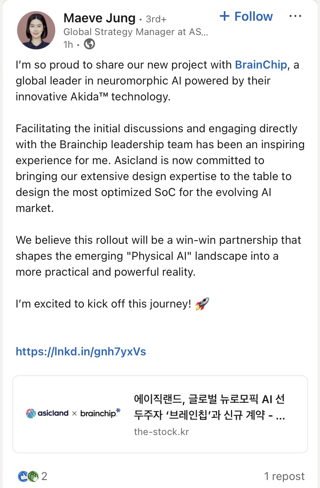Click the Maeve Jung author name

pos(99,18)
